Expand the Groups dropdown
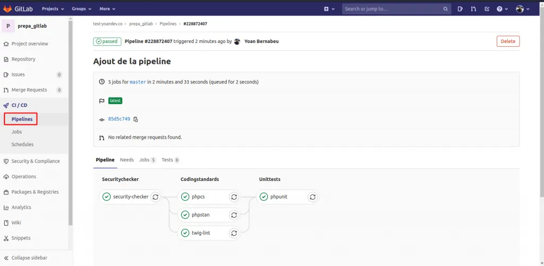This screenshot has width=544, height=266. pyautogui.click(x=81, y=9)
